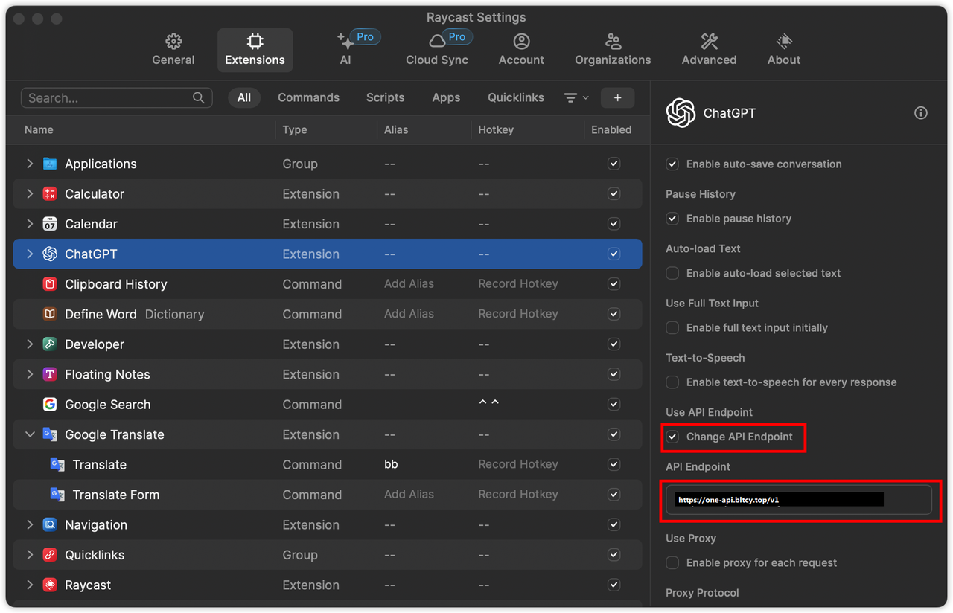
Task: Record Hotkey for Define Word
Action: (x=518, y=314)
